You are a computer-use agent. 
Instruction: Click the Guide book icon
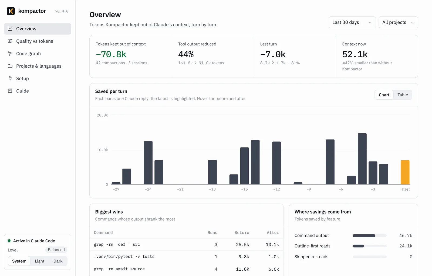tap(10, 91)
